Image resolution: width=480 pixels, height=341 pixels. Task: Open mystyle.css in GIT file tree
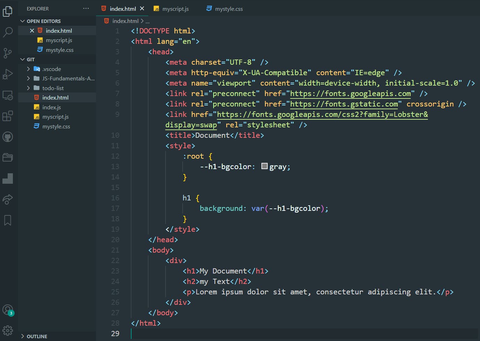pyautogui.click(x=57, y=126)
